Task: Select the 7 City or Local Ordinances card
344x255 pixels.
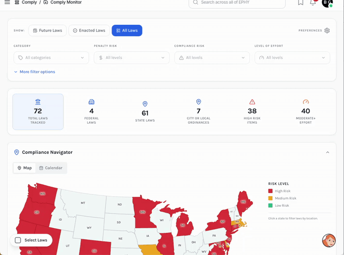Action: [x=199, y=112]
